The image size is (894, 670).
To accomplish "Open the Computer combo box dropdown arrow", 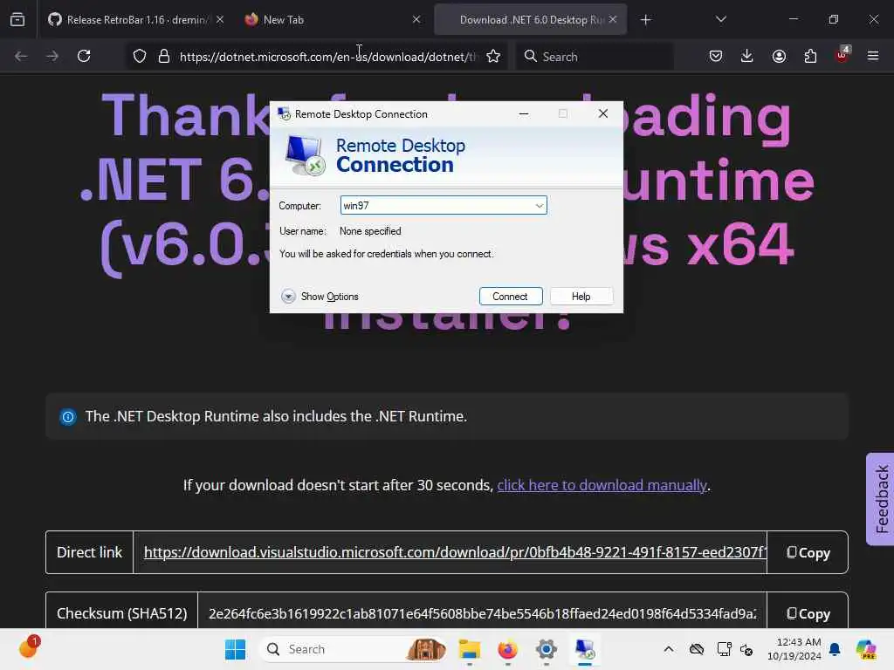I will (x=539, y=206).
